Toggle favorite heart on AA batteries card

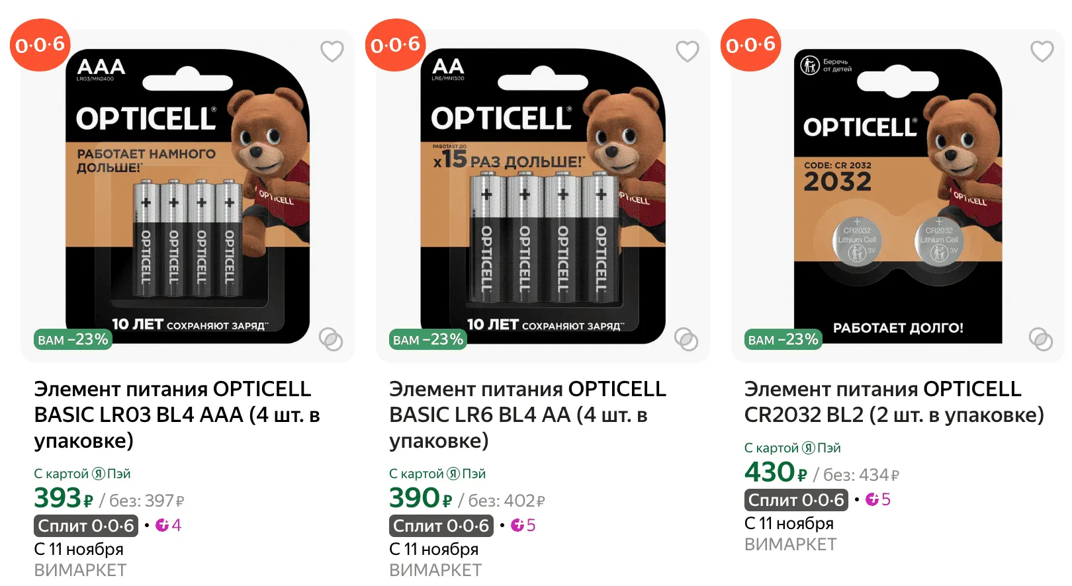click(687, 51)
